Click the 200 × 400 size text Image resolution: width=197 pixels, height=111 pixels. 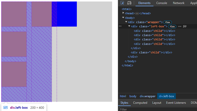(x=37, y=108)
